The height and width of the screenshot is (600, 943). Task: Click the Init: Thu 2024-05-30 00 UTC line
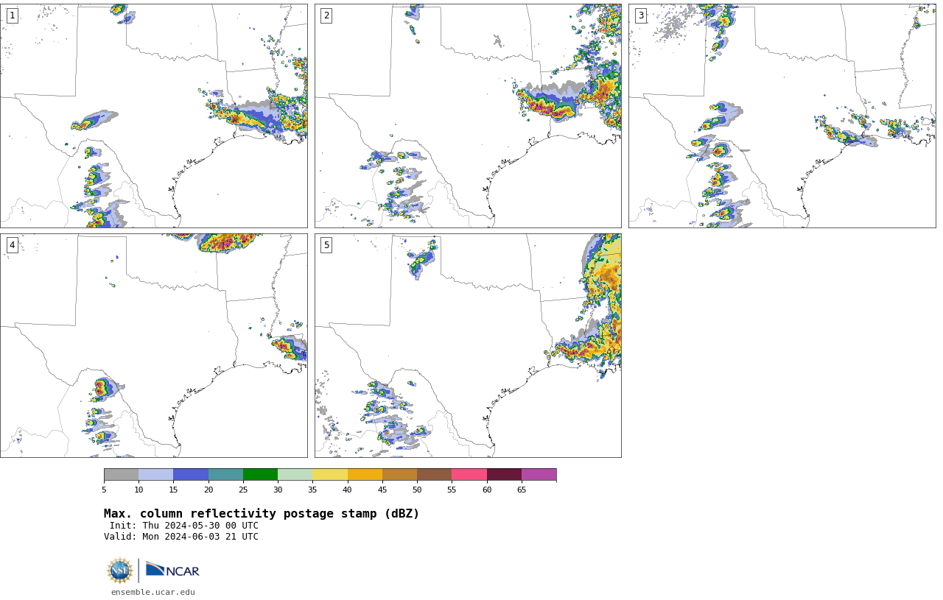pyautogui.click(x=183, y=526)
